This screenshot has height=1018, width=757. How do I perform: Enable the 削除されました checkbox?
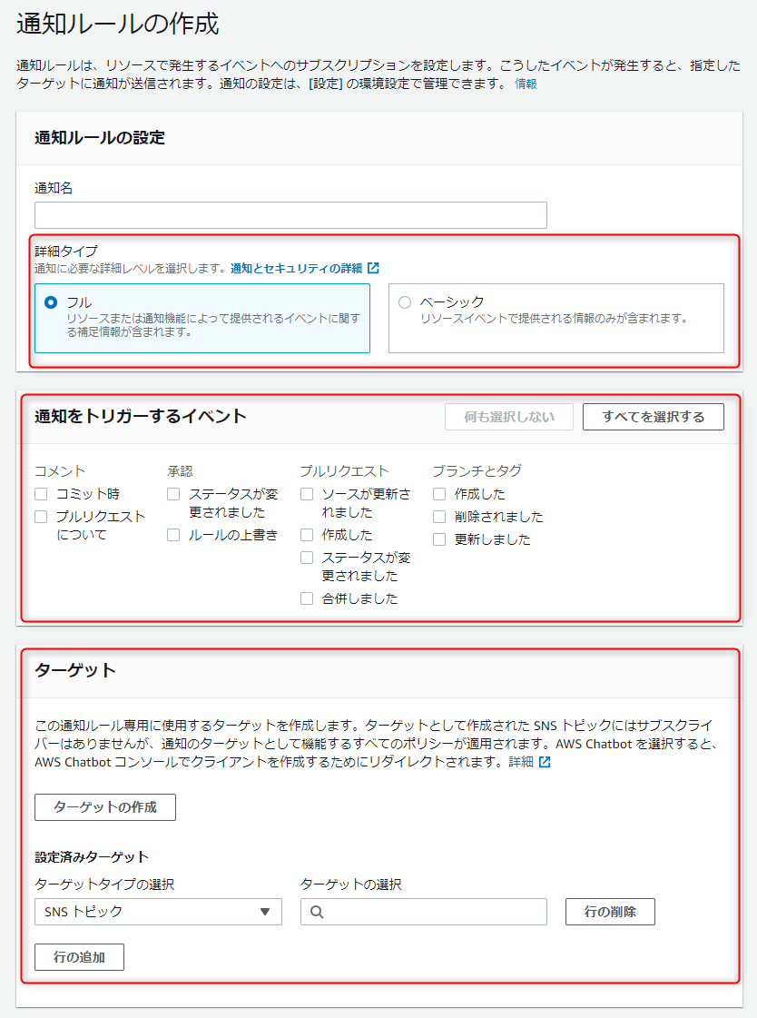click(439, 517)
